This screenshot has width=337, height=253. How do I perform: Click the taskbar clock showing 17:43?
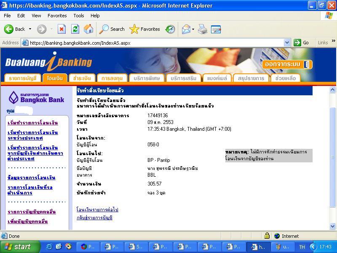325,247
